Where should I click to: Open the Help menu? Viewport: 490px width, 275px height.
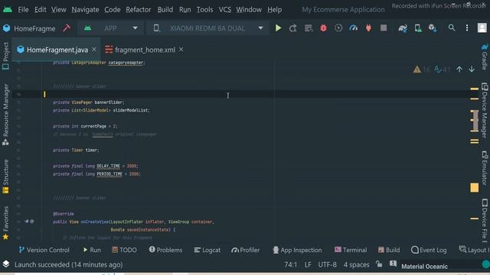click(x=274, y=10)
